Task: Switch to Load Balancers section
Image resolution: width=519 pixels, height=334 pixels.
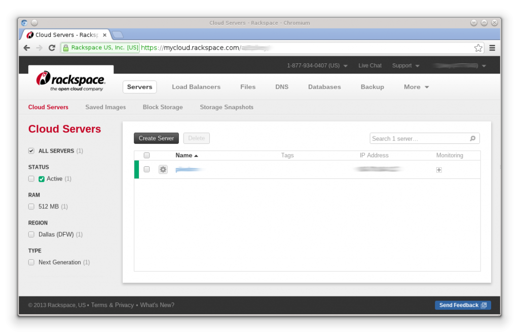Action: coord(196,87)
